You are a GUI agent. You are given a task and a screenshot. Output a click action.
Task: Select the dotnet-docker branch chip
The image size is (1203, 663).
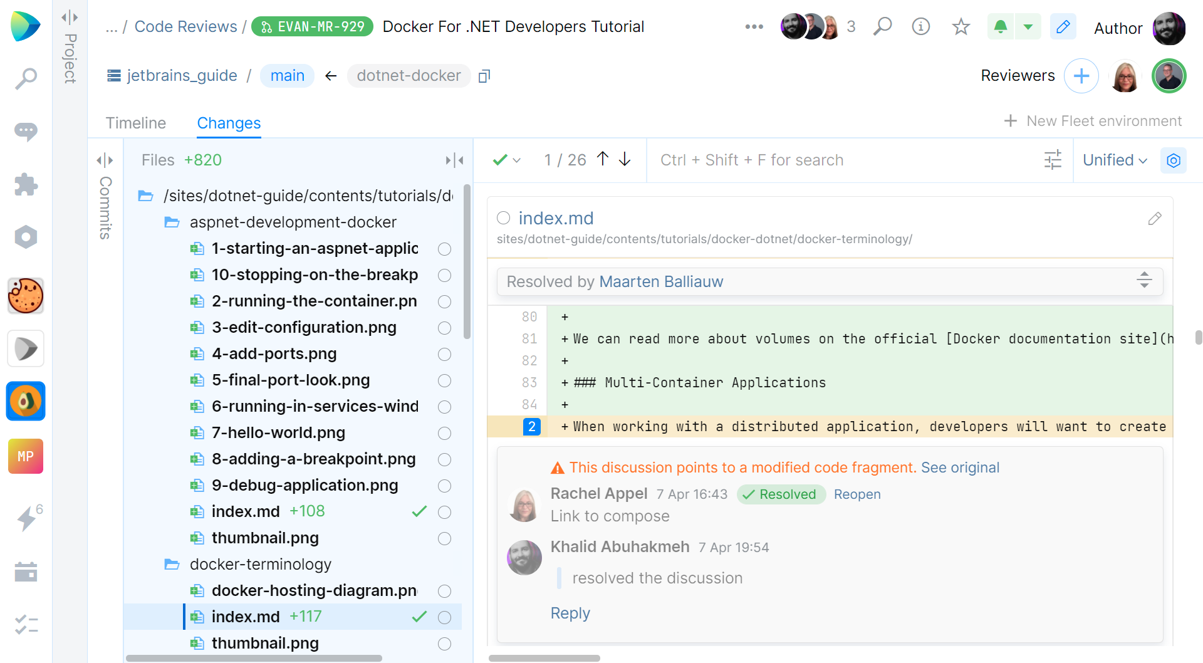coord(409,76)
